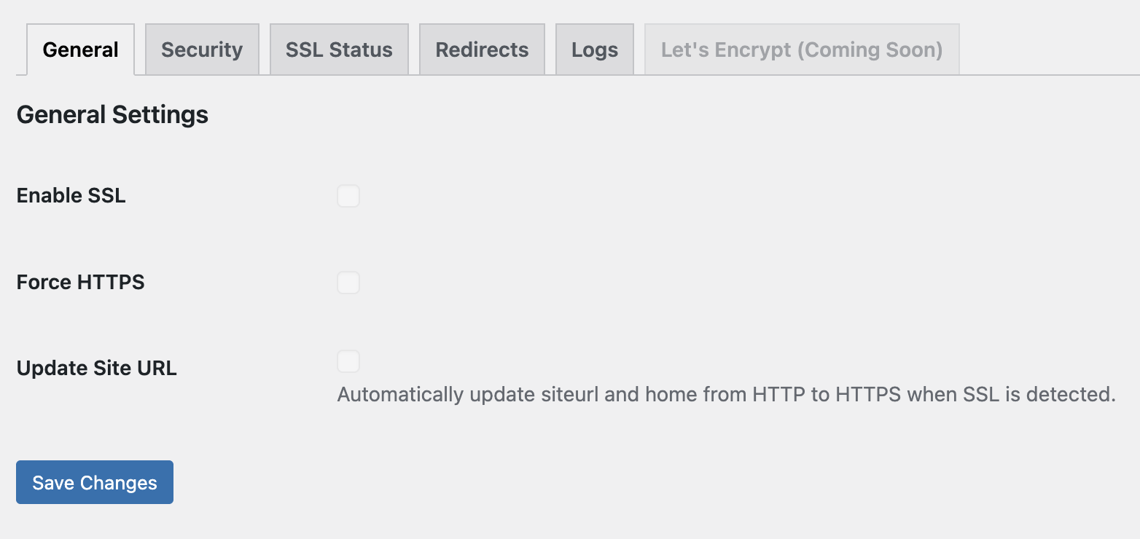This screenshot has width=1140, height=539.
Task: Turn on Enable SSL setting
Action: tap(348, 196)
